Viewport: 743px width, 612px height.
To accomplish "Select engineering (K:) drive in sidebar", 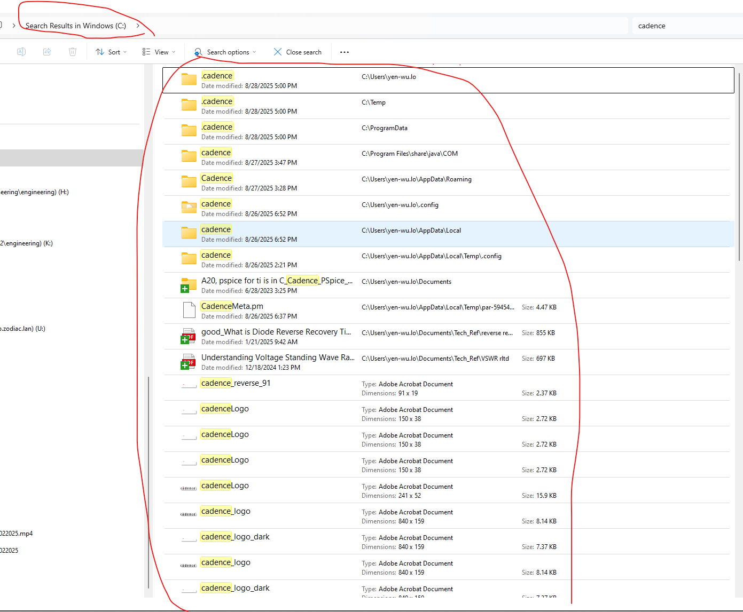I will (x=27, y=243).
